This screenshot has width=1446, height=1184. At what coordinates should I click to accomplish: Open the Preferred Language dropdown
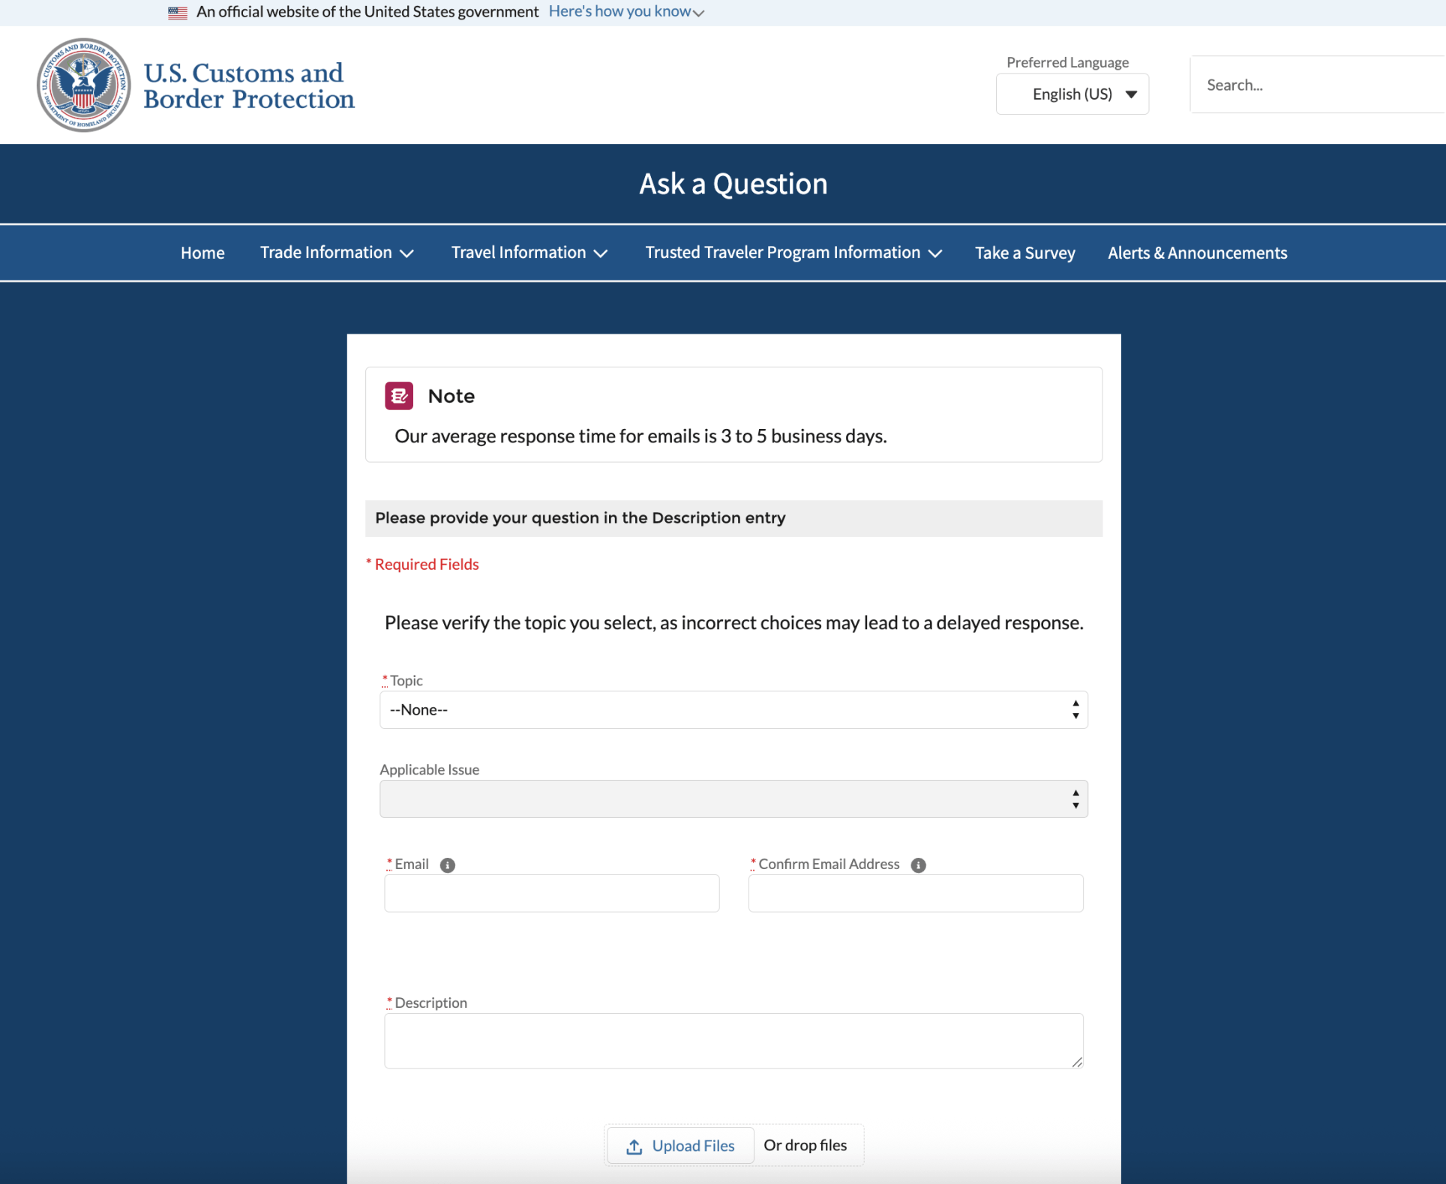(1072, 94)
